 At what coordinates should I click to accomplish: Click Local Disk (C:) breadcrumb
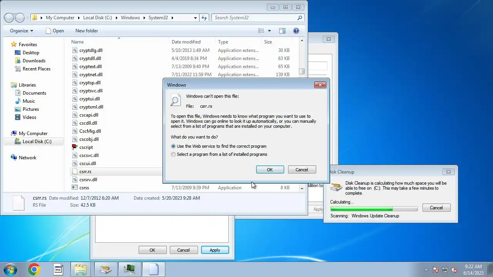(97, 18)
